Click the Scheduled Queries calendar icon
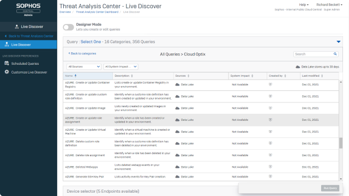The image size is (349, 196). point(7,63)
